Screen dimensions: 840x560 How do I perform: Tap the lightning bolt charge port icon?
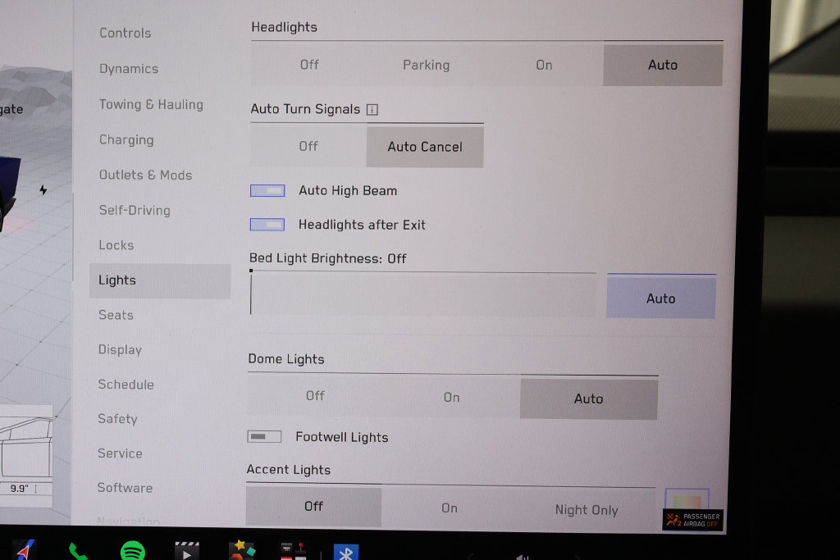tap(43, 189)
